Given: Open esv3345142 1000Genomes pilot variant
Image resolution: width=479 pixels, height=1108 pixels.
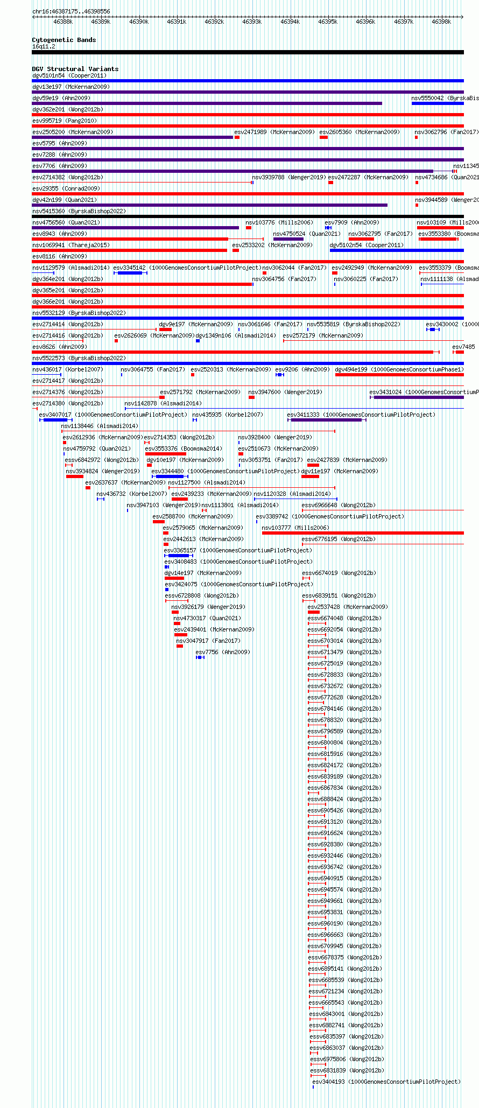Looking at the screenshot, I should coord(187,268).
